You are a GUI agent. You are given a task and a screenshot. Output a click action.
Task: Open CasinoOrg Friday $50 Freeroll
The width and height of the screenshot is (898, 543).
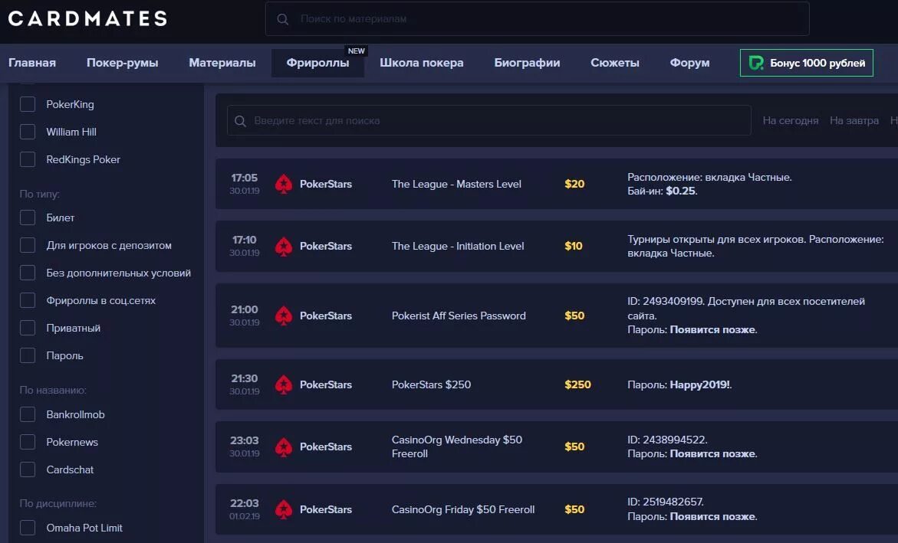(463, 509)
